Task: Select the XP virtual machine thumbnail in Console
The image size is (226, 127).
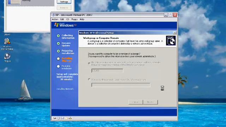Action: (x=14, y=2)
